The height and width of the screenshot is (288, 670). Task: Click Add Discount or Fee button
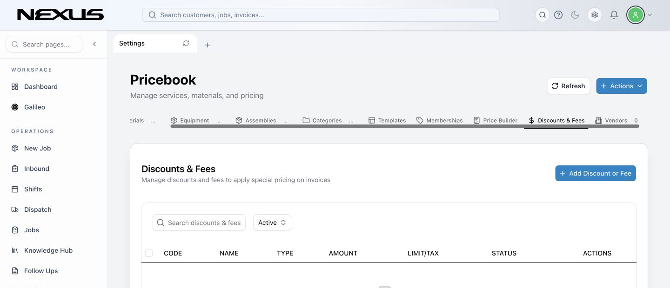click(596, 173)
